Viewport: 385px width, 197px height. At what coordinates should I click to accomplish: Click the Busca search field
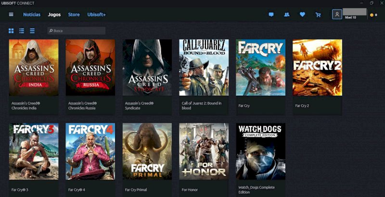coord(77,31)
